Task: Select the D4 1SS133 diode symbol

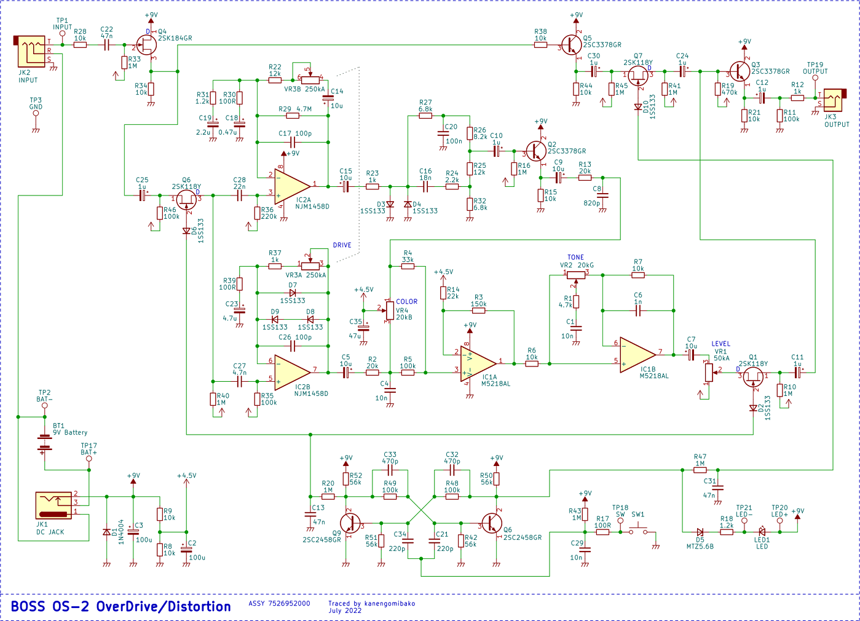Action: pyautogui.click(x=407, y=204)
